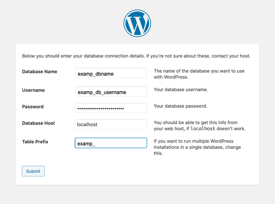Click the WordPress logo
Screen dimensions: 275x204
click(x=137, y=23)
